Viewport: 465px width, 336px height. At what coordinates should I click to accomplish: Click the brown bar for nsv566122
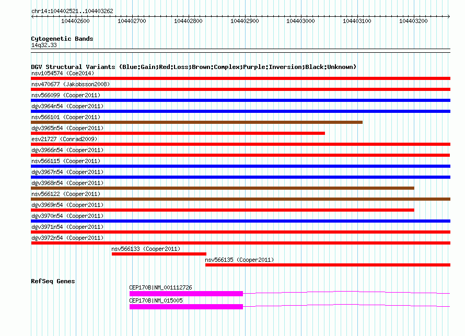point(240,199)
